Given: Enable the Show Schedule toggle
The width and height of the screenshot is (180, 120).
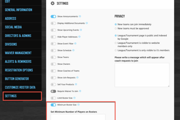Looking at the screenshot, I should pos(53,50).
